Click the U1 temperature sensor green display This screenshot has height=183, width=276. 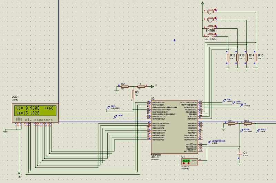(x=186, y=161)
